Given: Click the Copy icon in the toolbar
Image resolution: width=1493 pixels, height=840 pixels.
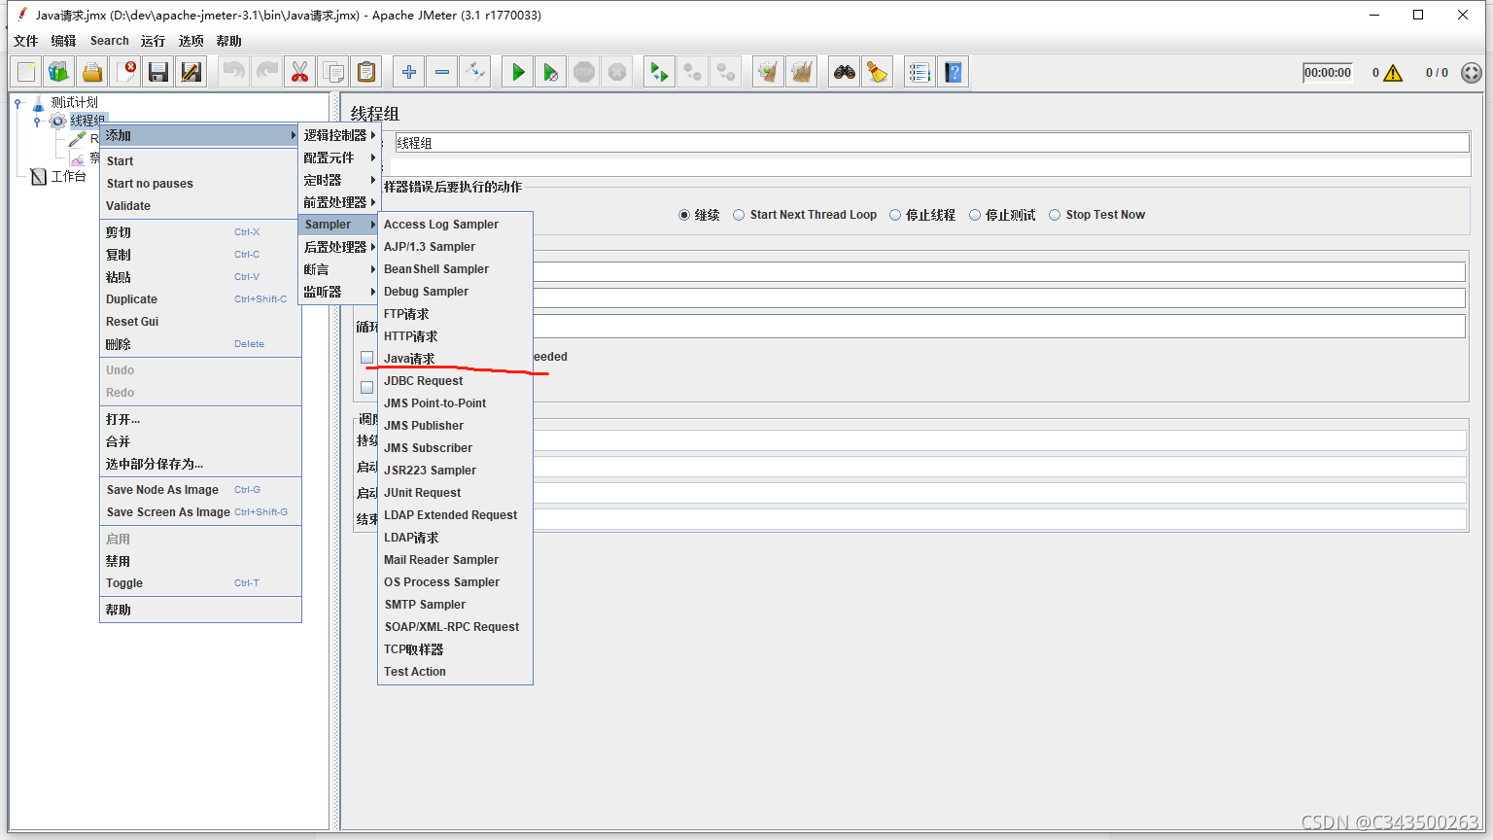Looking at the screenshot, I should [333, 72].
